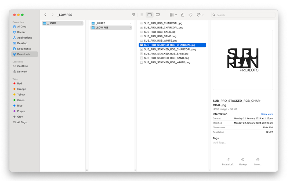The height and width of the screenshot is (181, 290).
Task: Click the SUB_PRO_RGB_CHARCOAL.jpg file icon
Action: [x=142, y=23]
